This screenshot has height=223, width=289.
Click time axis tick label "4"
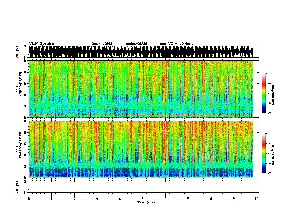click(120, 199)
